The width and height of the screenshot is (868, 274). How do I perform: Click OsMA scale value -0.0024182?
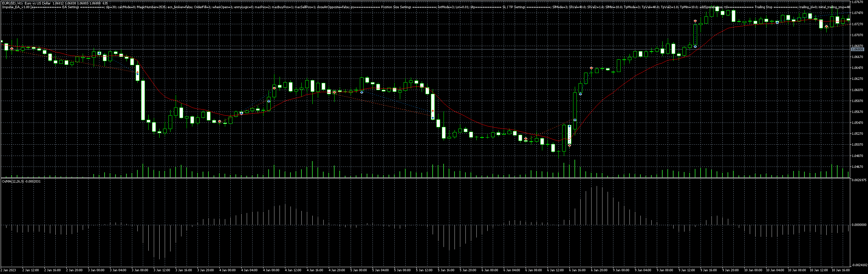(859, 265)
